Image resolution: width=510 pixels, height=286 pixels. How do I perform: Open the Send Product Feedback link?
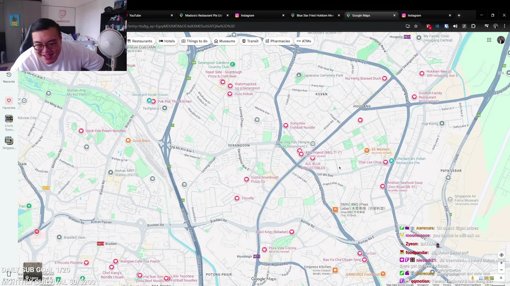[468, 285]
